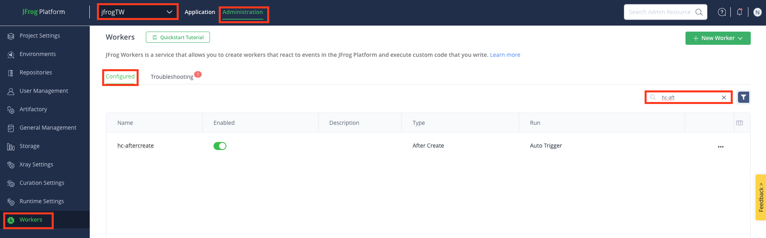Image resolution: width=766 pixels, height=238 pixels.
Task: Follow the Learn more link
Action: click(x=505, y=55)
